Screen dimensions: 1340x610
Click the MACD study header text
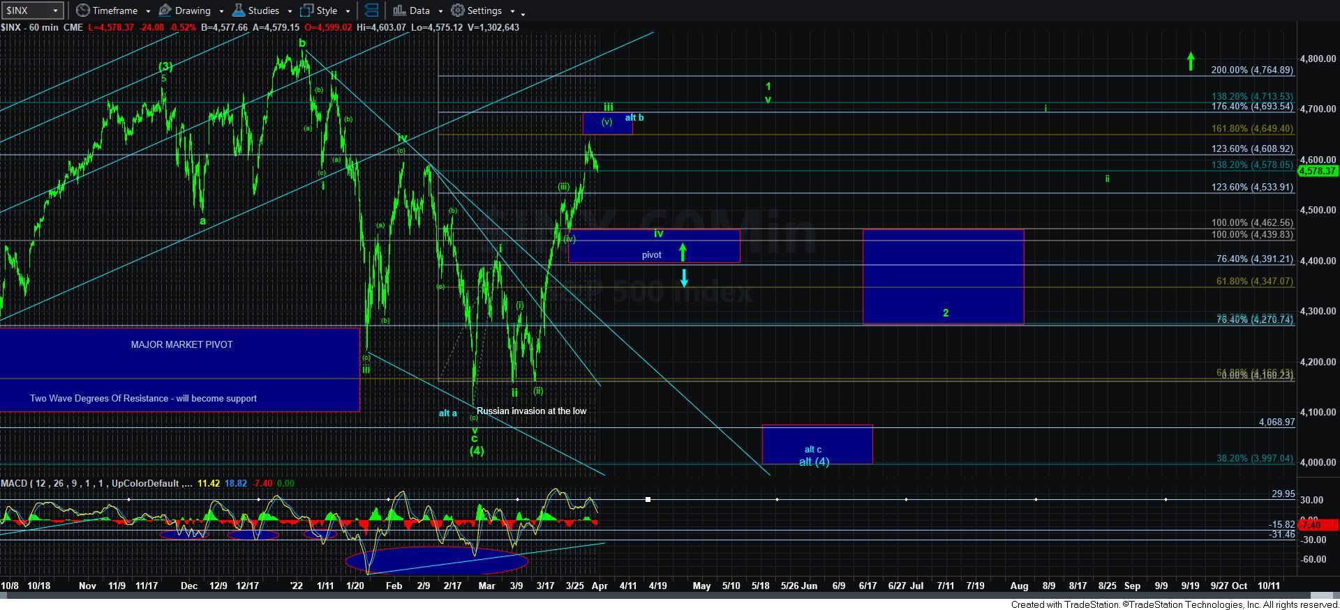click(97, 483)
